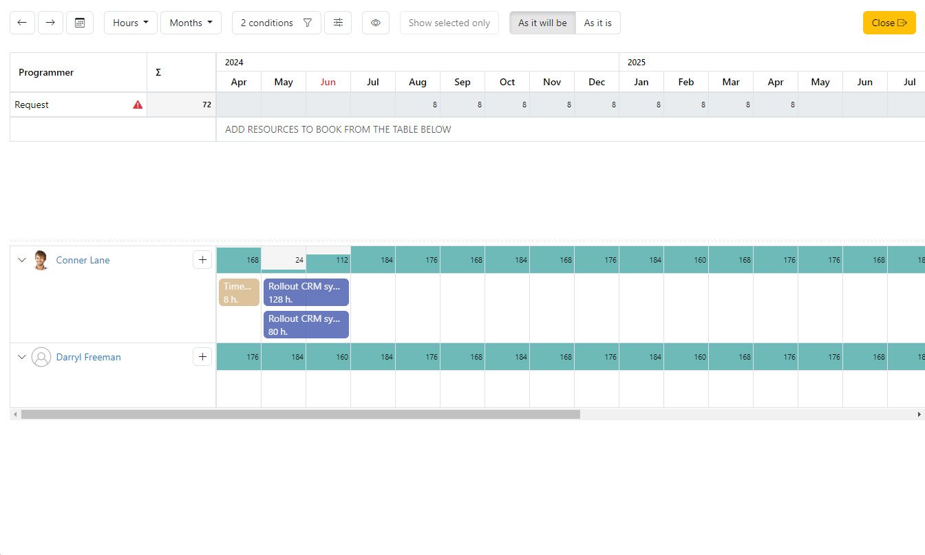Add Conner Lane with plus button

click(202, 259)
